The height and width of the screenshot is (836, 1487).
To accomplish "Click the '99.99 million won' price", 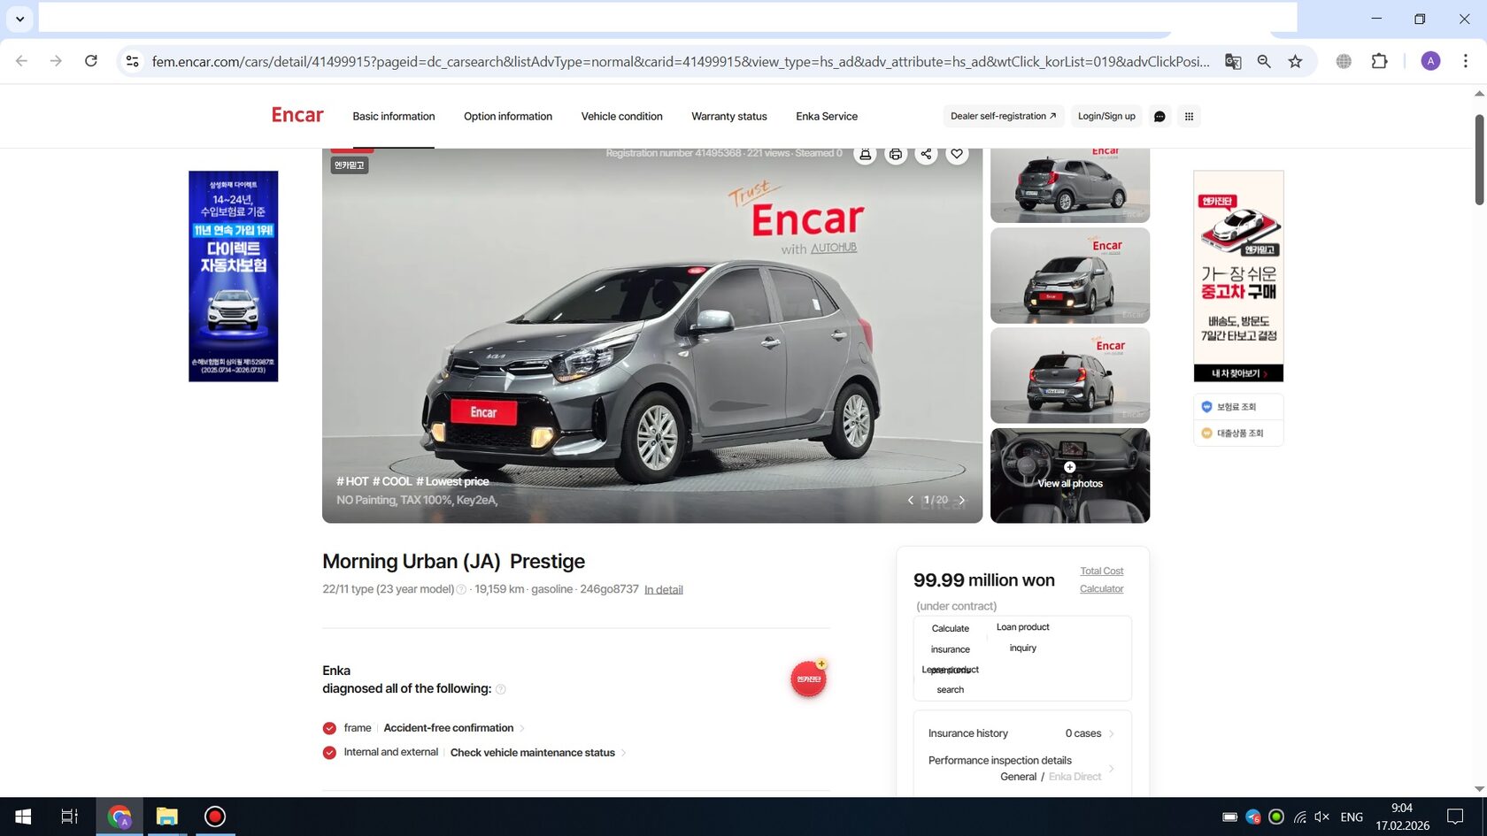I will (x=984, y=580).
